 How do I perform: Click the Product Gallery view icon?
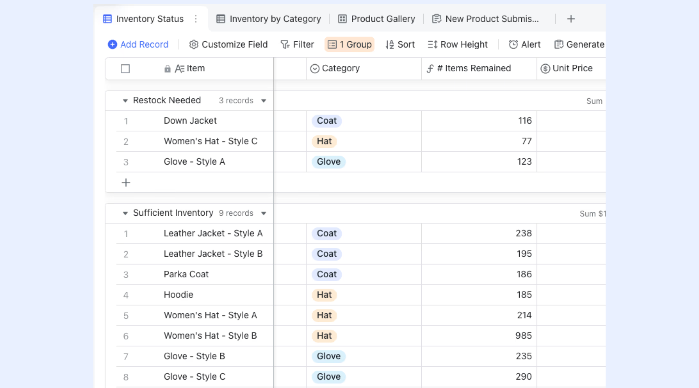click(x=342, y=19)
